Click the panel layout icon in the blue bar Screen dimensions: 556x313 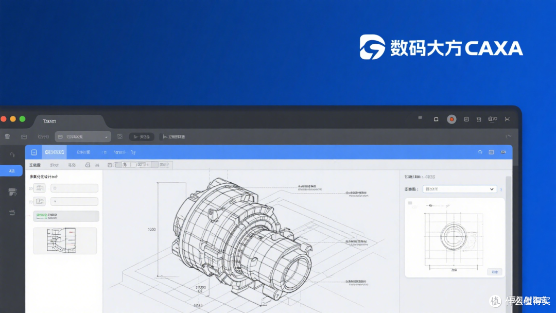(x=491, y=152)
